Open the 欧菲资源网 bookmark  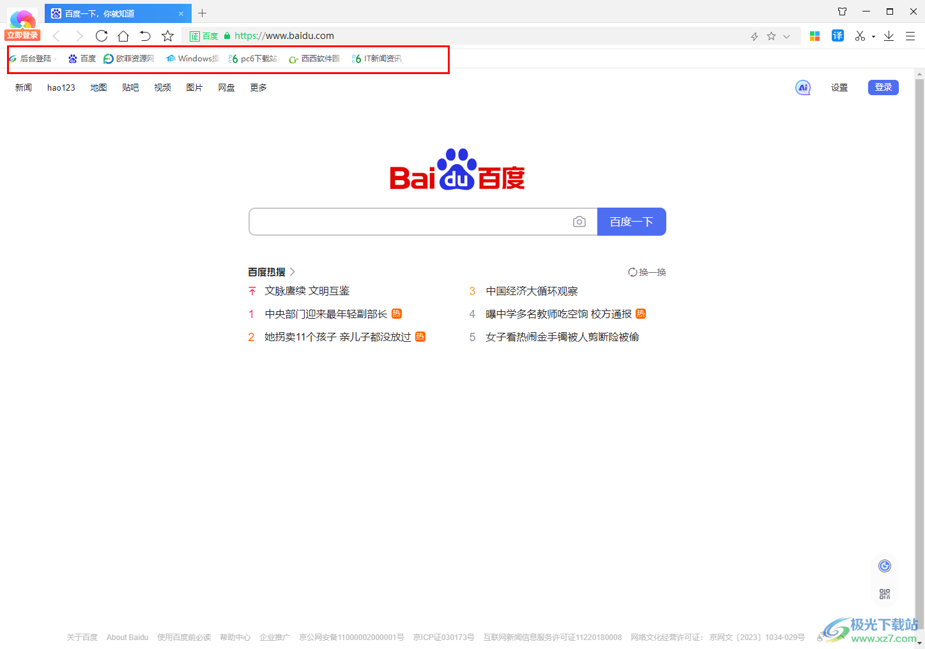(x=128, y=59)
